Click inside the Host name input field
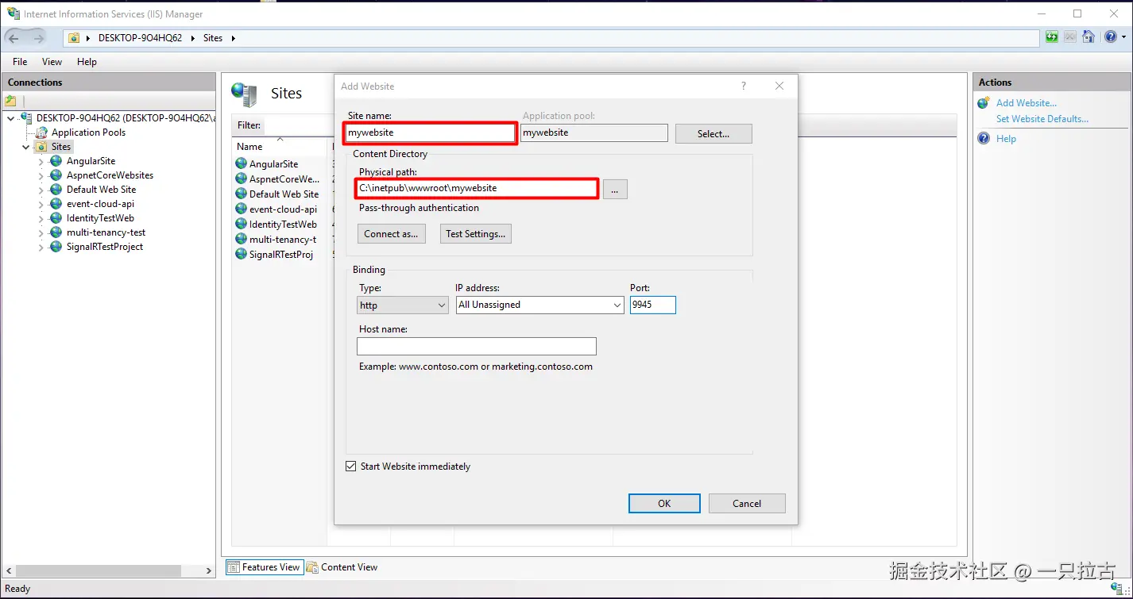Viewport: 1133px width, 599px height. coord(476,346)
